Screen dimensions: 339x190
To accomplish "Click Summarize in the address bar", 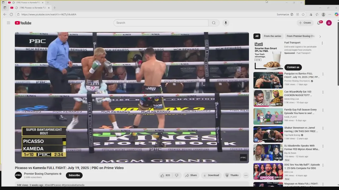I will (x=283, y=15).
